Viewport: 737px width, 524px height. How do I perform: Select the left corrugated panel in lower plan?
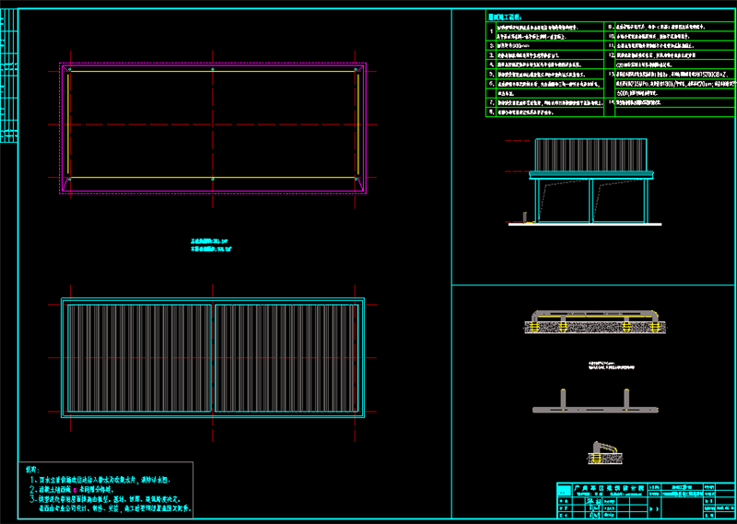[x=140, y=358]
